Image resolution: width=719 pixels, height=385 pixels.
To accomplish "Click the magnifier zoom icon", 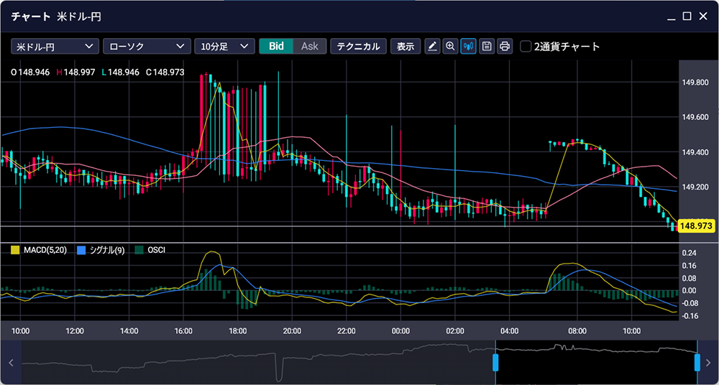I will pos(451,46).
